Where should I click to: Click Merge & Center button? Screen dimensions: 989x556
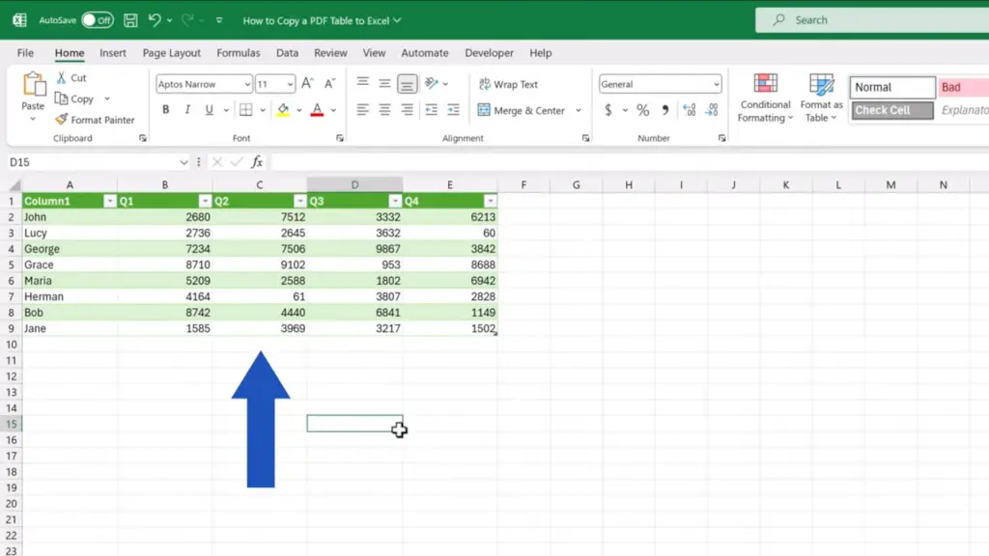point(522,110)
